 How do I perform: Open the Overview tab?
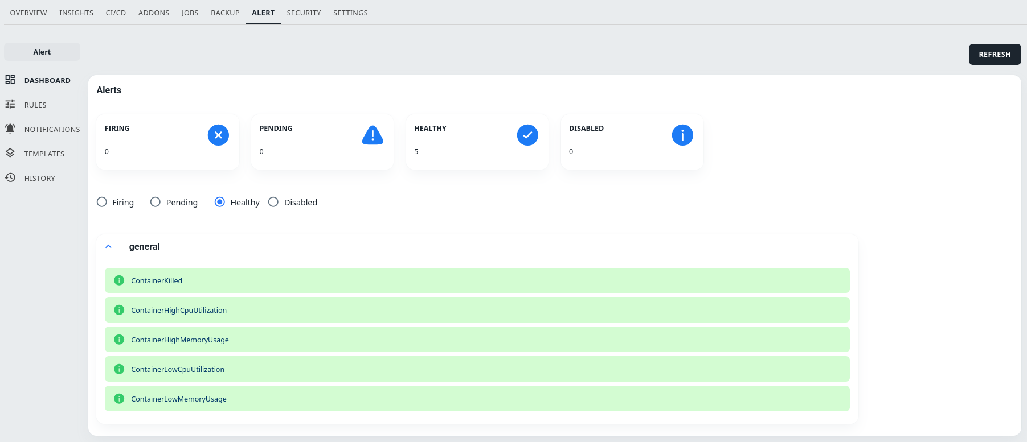[28, 13]
